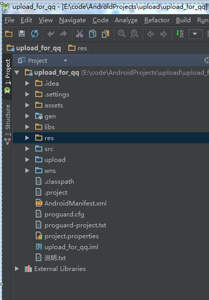Expand the assets folder
This screenshot has width=209, height=300.
pyautogui.click(x=28, y=105)
